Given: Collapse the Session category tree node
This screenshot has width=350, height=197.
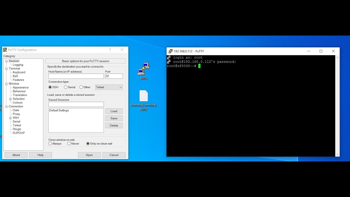Looking at the screenshot, I should point(6,61).
